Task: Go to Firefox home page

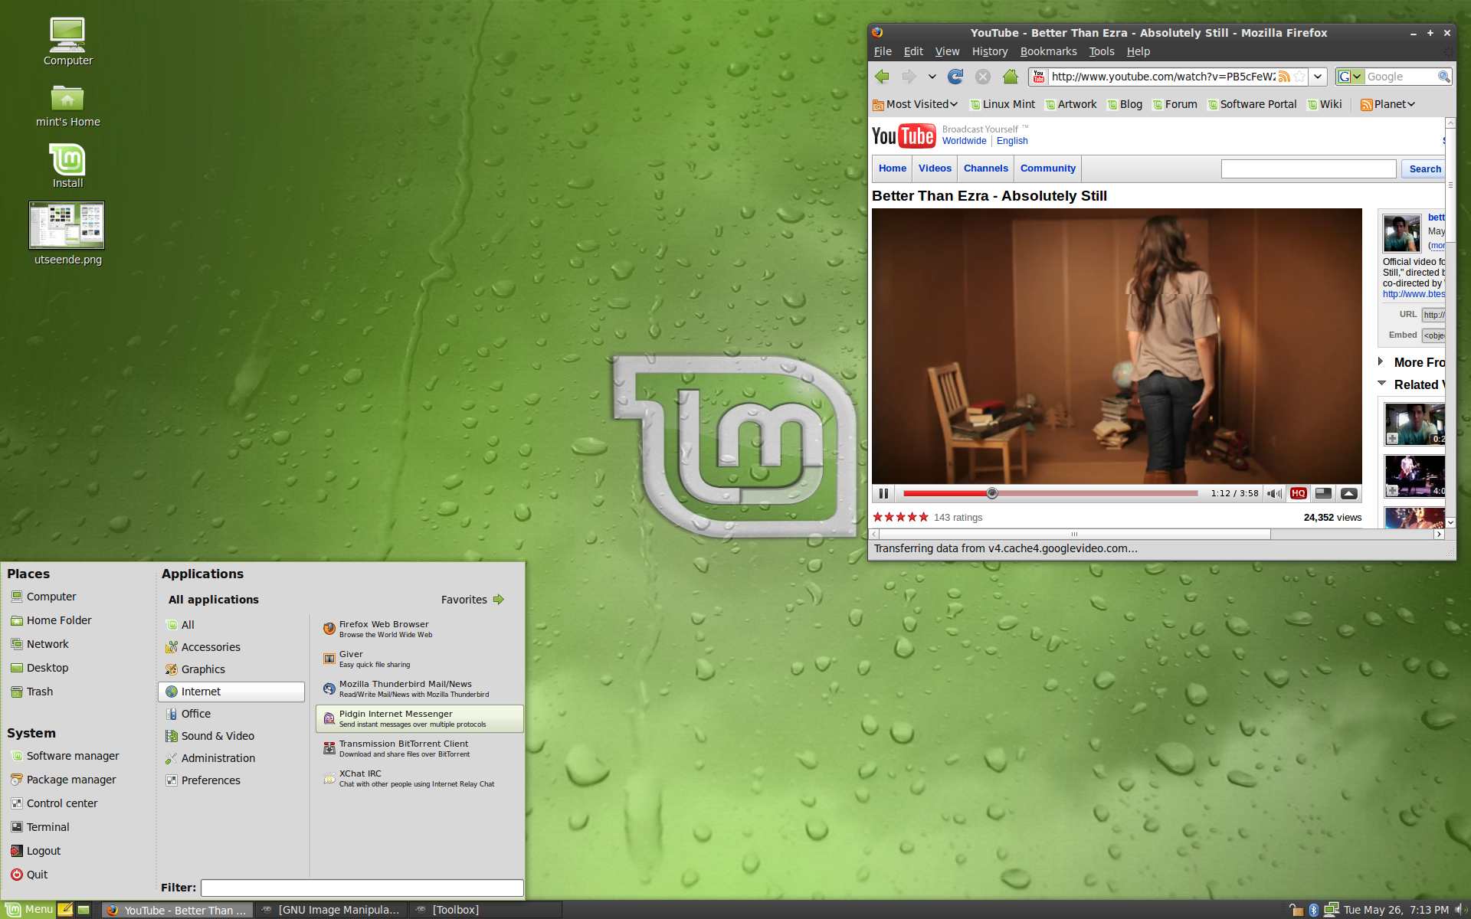Action: [1011, 77]
